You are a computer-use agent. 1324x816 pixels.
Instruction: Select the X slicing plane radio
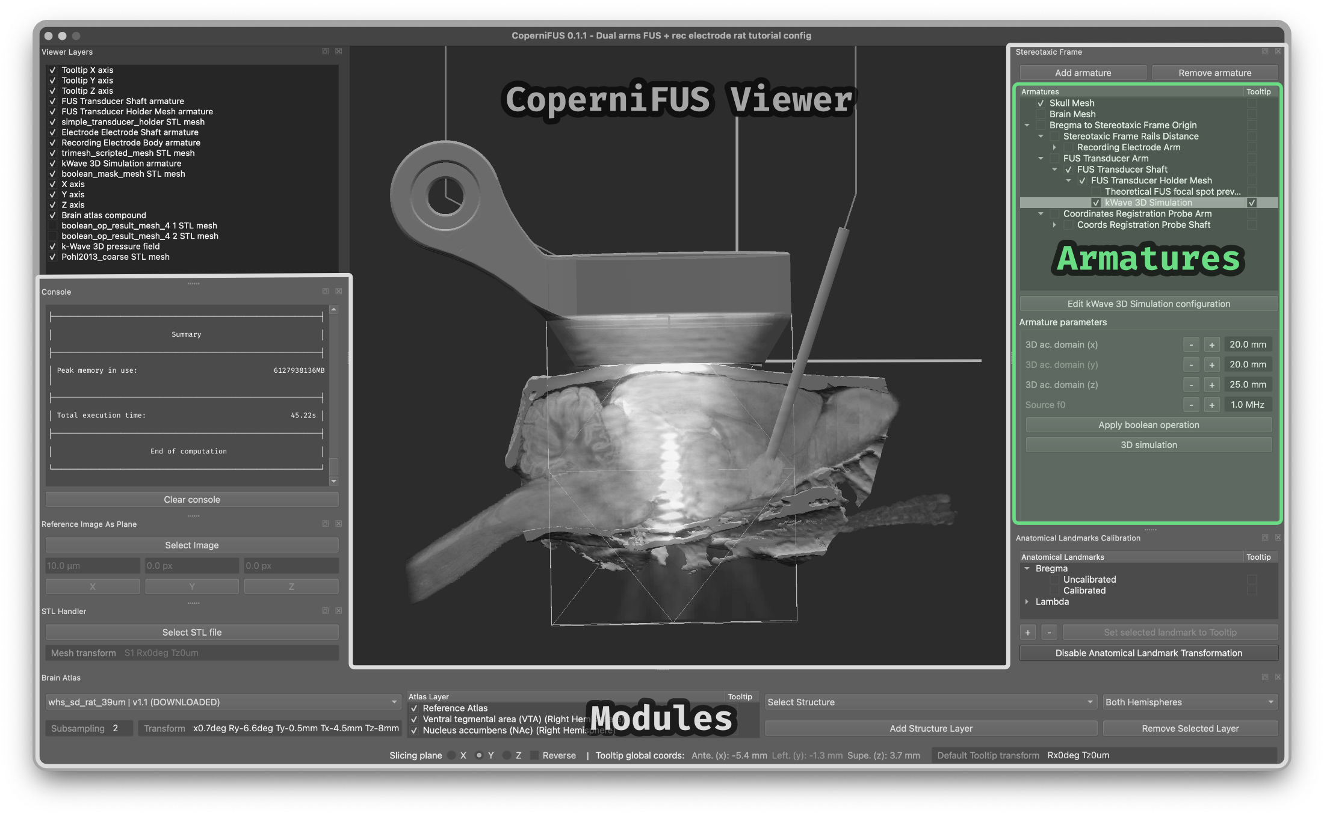point(451,755)
